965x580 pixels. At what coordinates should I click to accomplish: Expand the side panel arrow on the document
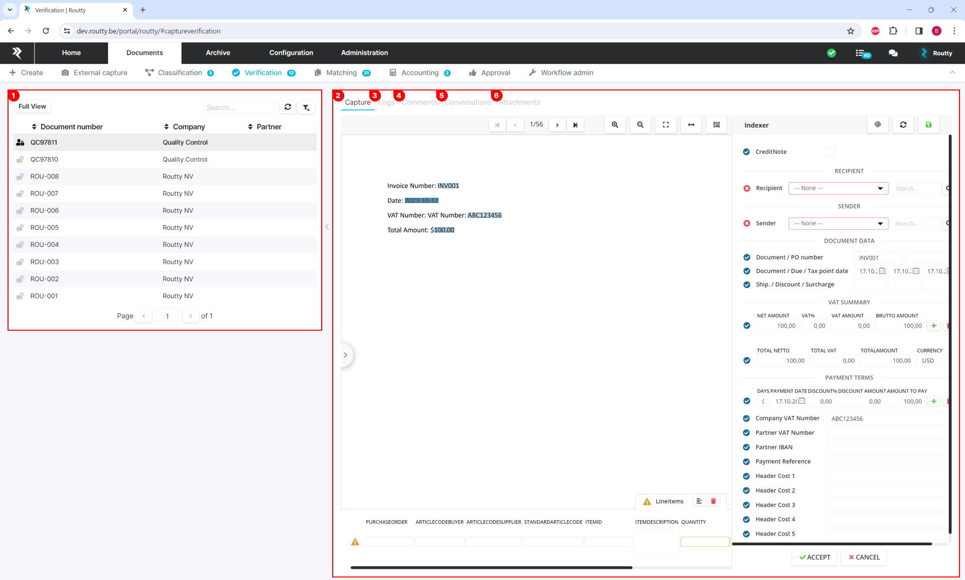(x=346, y=355)
